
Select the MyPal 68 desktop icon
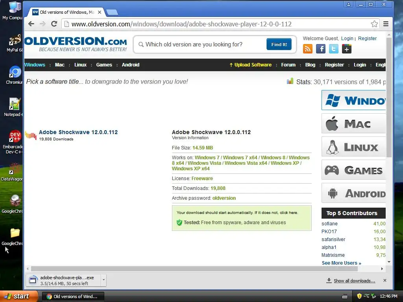14,43
